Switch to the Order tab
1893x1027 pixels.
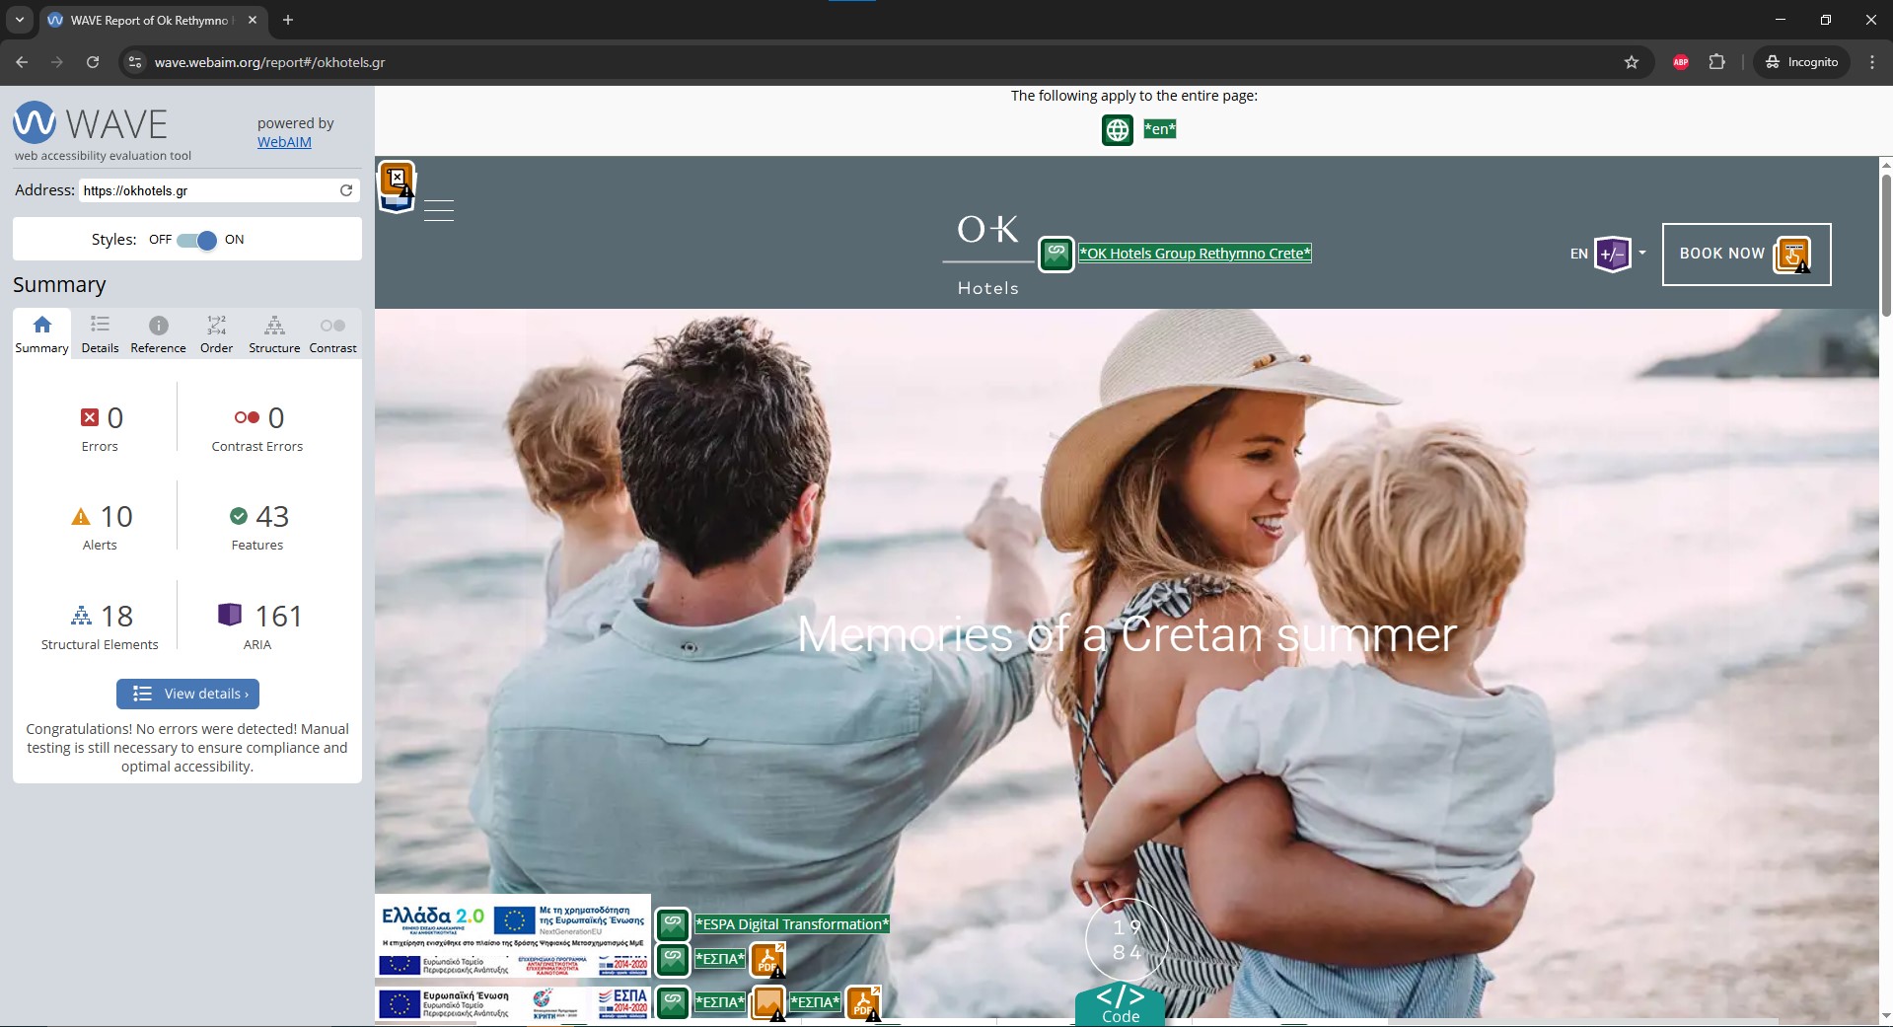pyautogui.click(x=216, y=333)
